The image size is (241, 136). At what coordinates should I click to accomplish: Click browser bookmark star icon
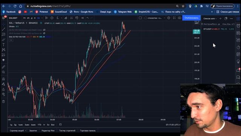[183, 6]
